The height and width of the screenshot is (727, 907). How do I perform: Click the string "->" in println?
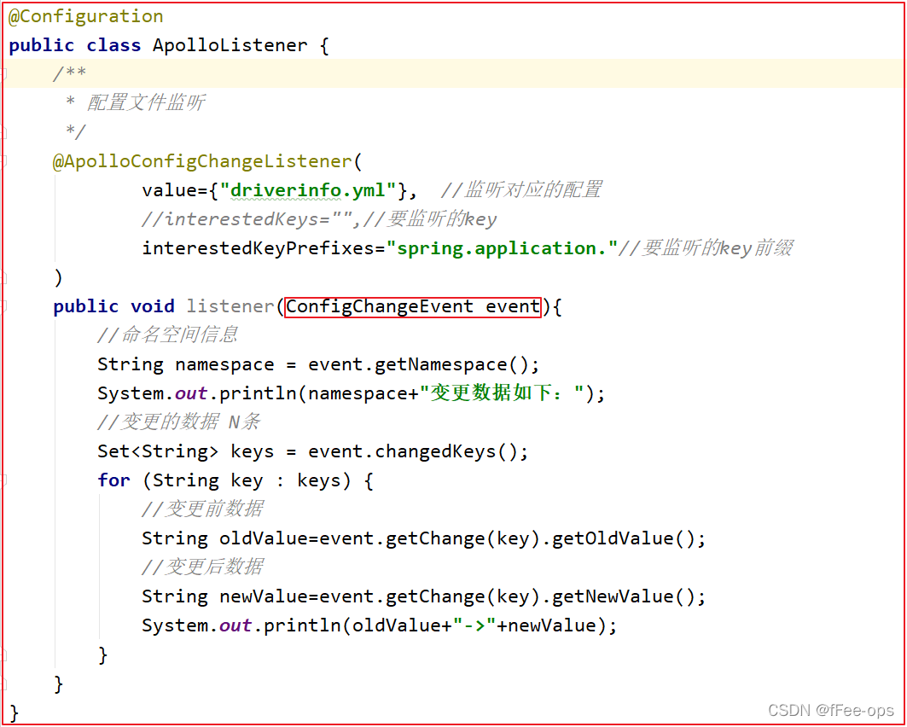(474, 625)
